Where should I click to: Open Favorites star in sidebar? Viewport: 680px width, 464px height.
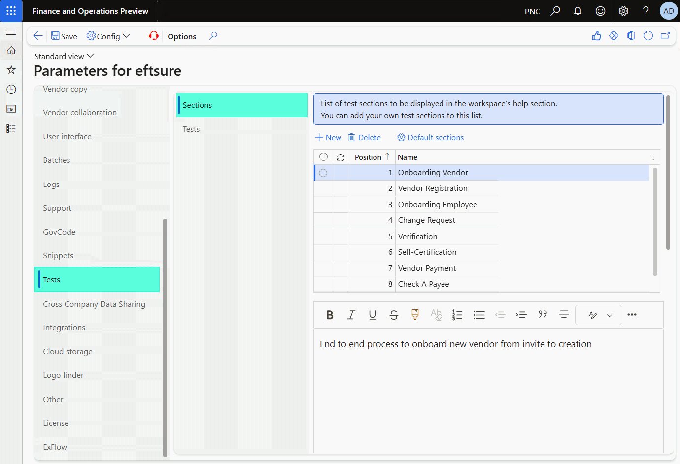coord(11,70)
